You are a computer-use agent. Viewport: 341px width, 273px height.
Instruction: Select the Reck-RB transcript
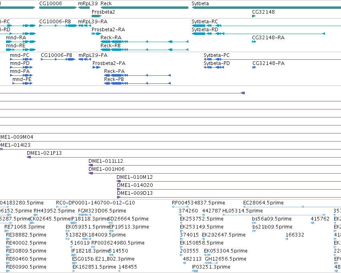pos(144,50)
